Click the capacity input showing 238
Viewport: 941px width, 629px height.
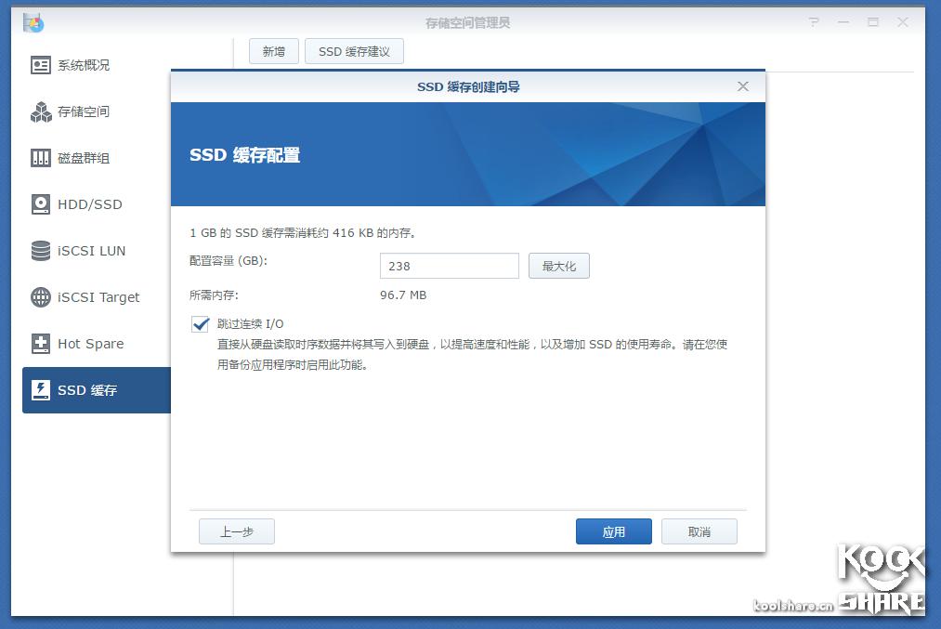(x=449, y=266)
